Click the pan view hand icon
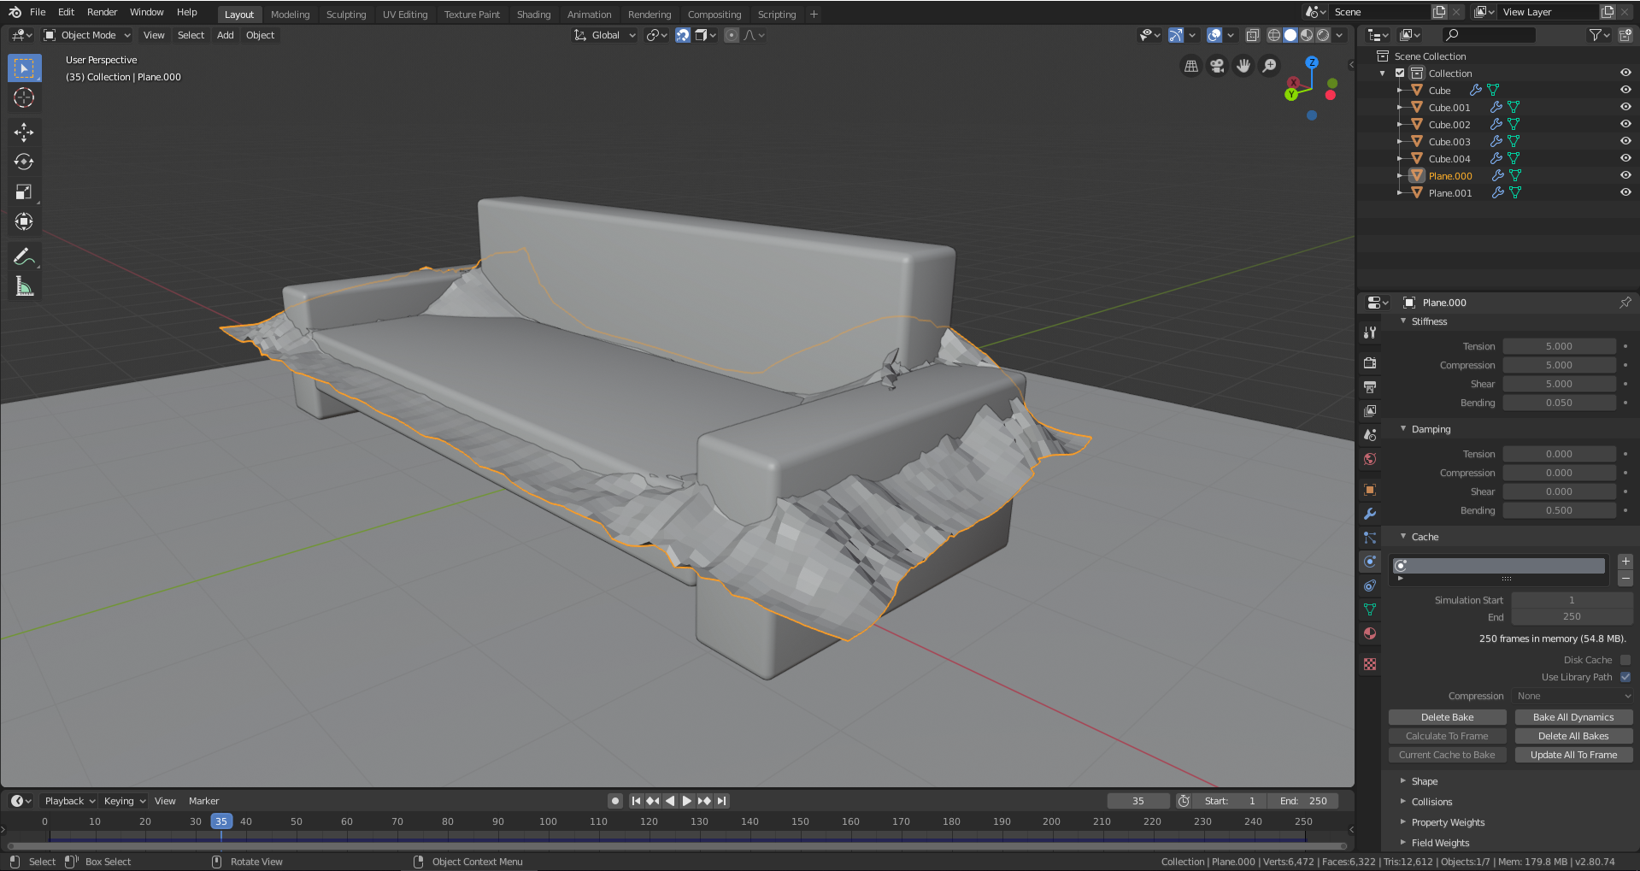Viewport: 1640px width, 871px height. click(1243, 66)
